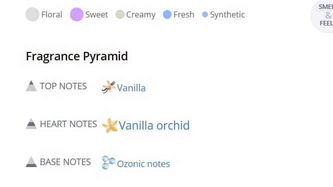Click the base notes pyramid icon
This screenshot has width=333, height=187.
click(31, 162)
